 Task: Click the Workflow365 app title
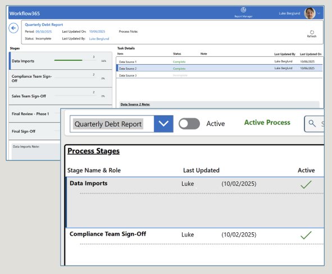coord(25,14)
